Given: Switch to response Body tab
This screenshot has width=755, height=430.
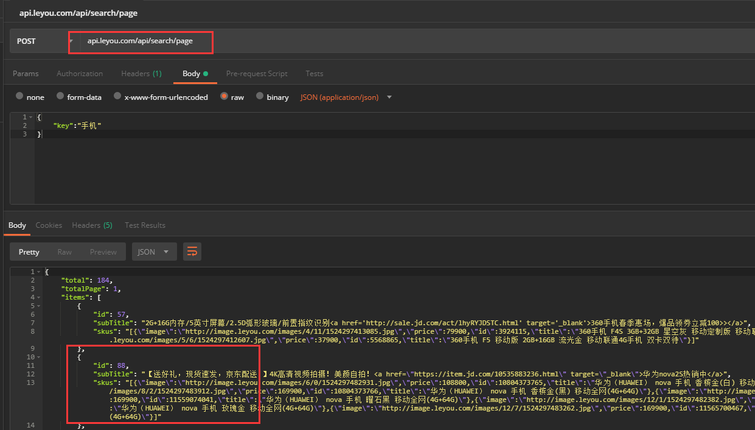Looking at the screenshot, I should [x=17, y=225].
